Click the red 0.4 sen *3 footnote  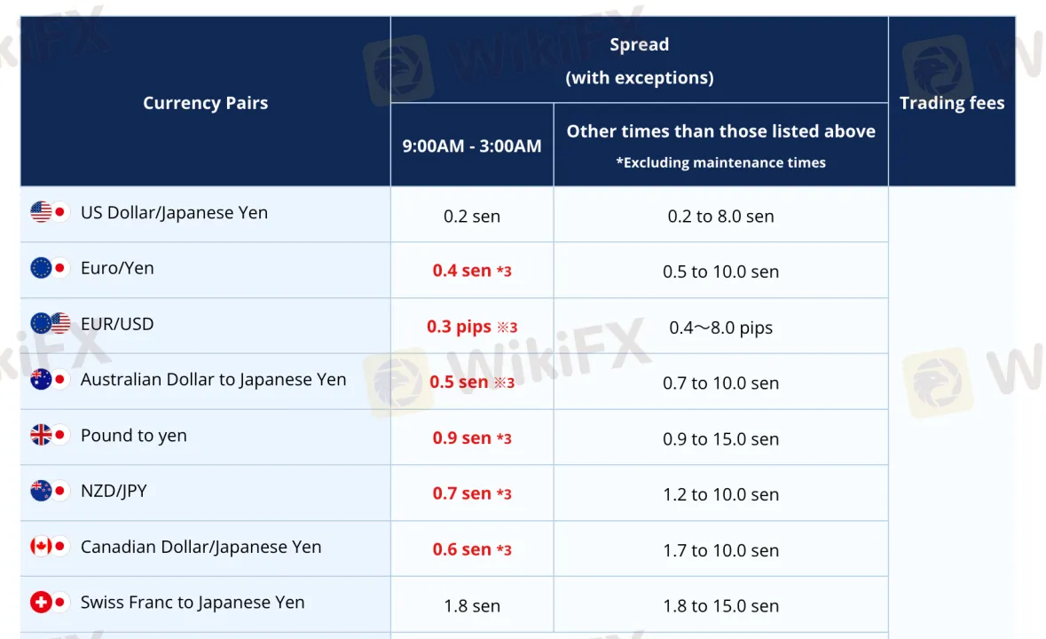pos(472,271)
